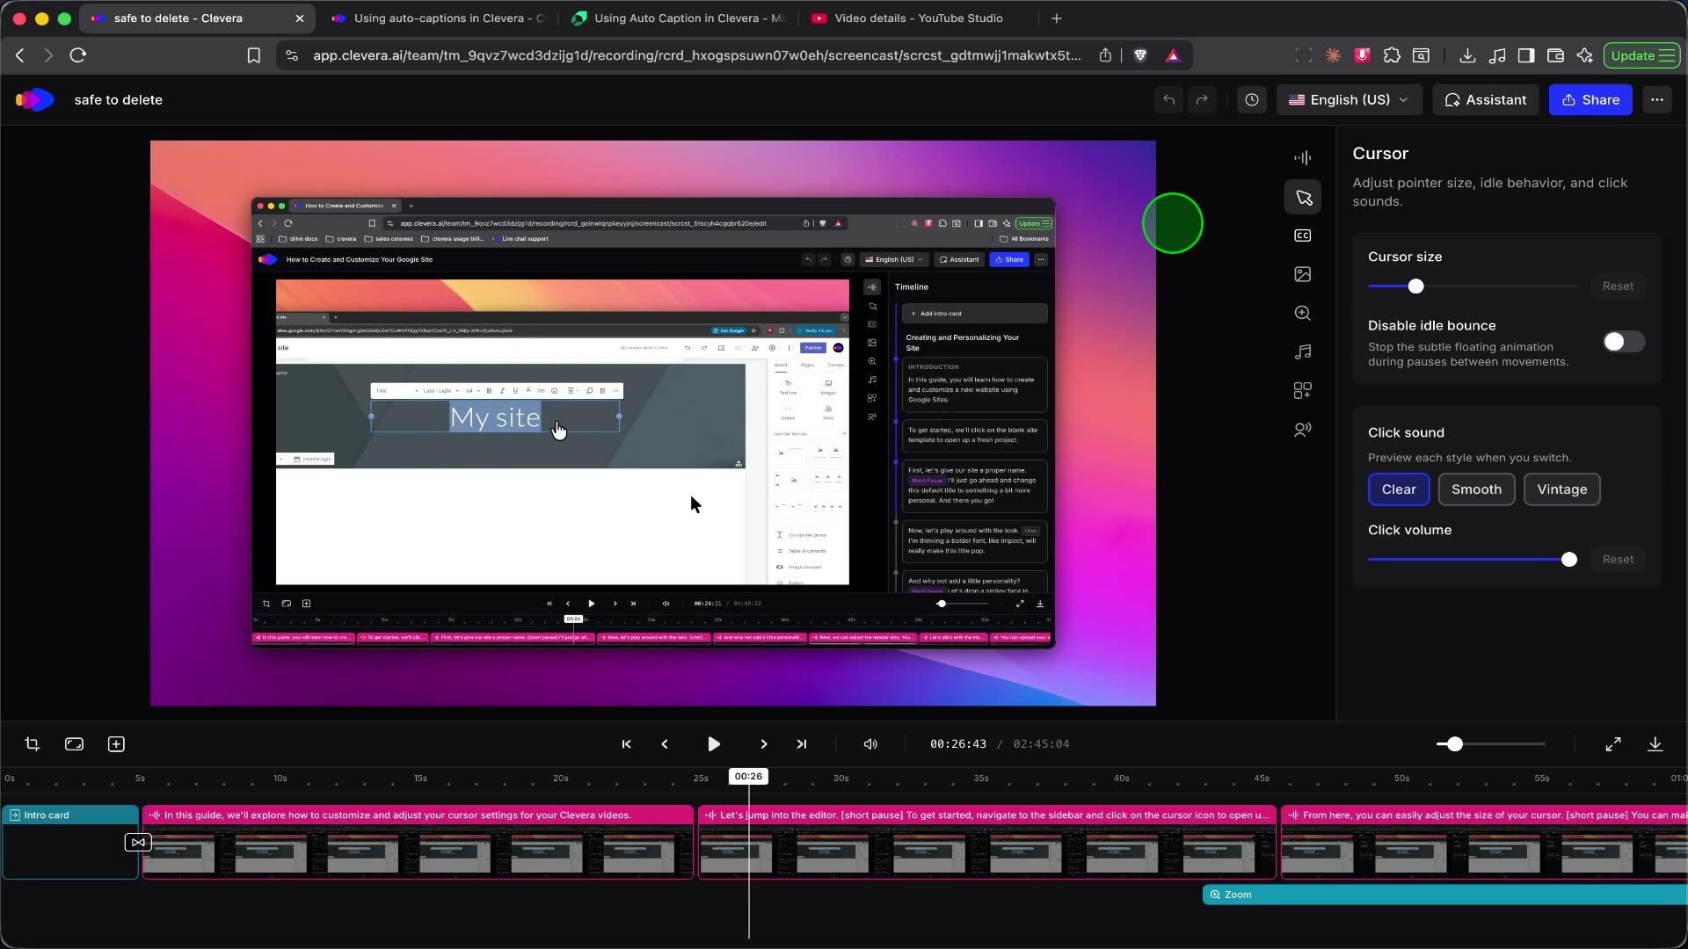Click the timeline zoom slider handle
This screenshot has width=1688, height=949.
coord(1455,744)
